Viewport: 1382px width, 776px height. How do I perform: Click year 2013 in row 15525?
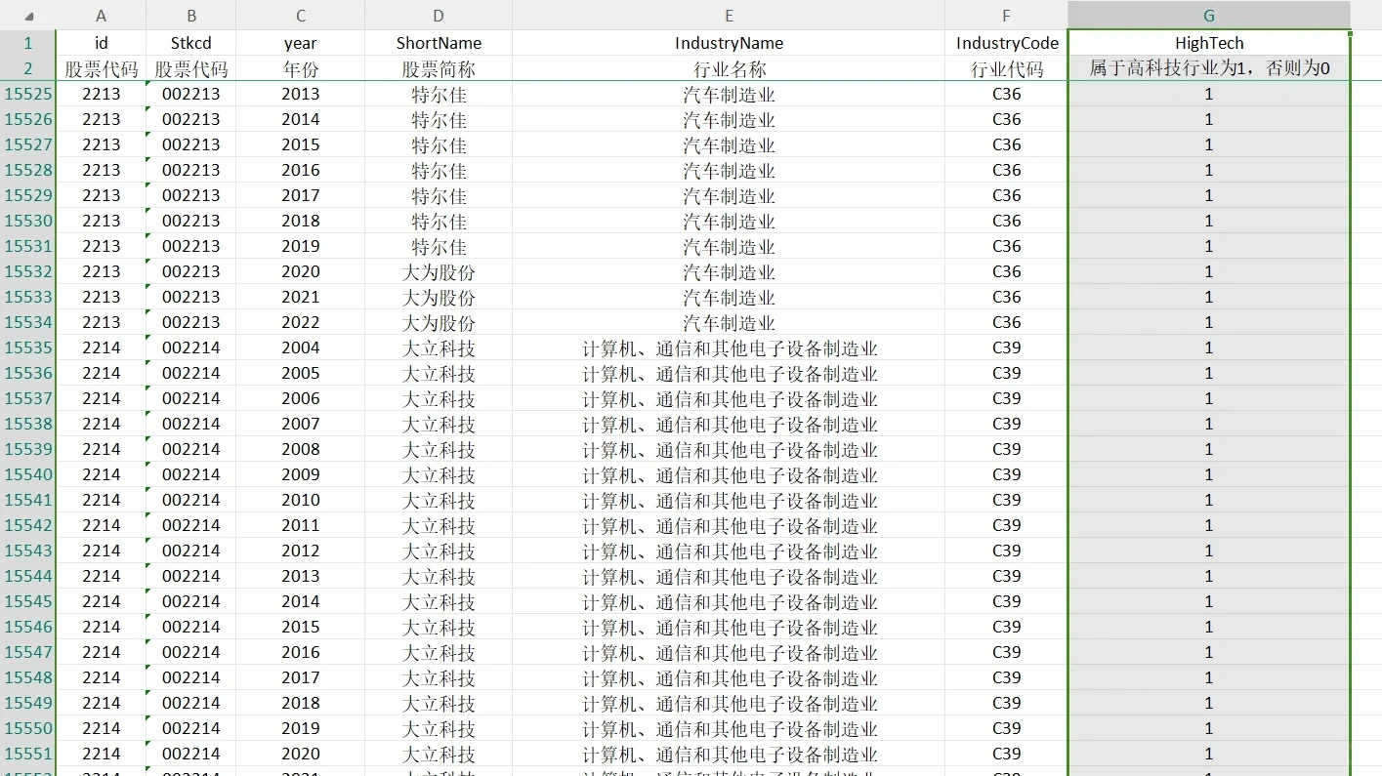click(x=300, y=94)
